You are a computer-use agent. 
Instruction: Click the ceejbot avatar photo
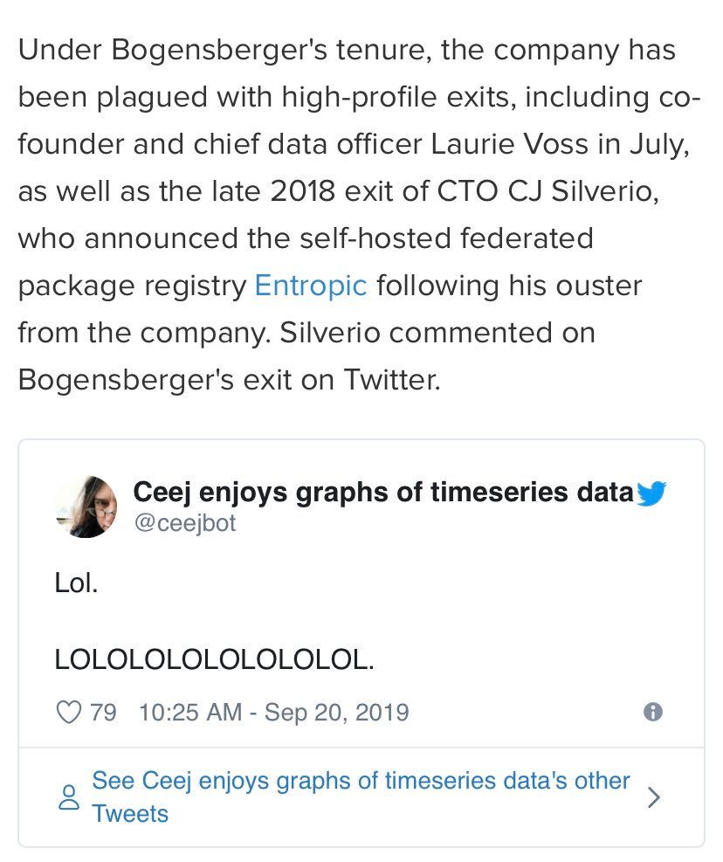(x=86, y=507)
